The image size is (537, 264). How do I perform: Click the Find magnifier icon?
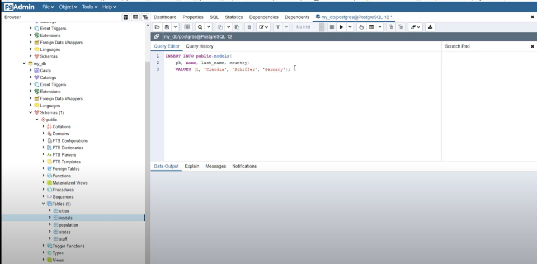(200, 27)
